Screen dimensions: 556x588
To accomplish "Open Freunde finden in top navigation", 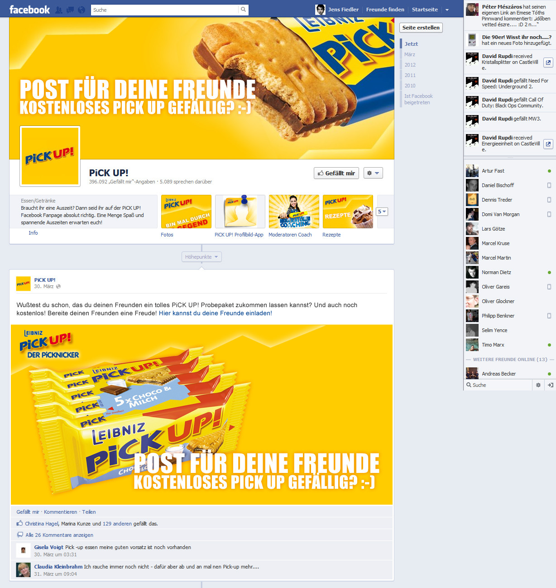I will [x=385, y=10].
